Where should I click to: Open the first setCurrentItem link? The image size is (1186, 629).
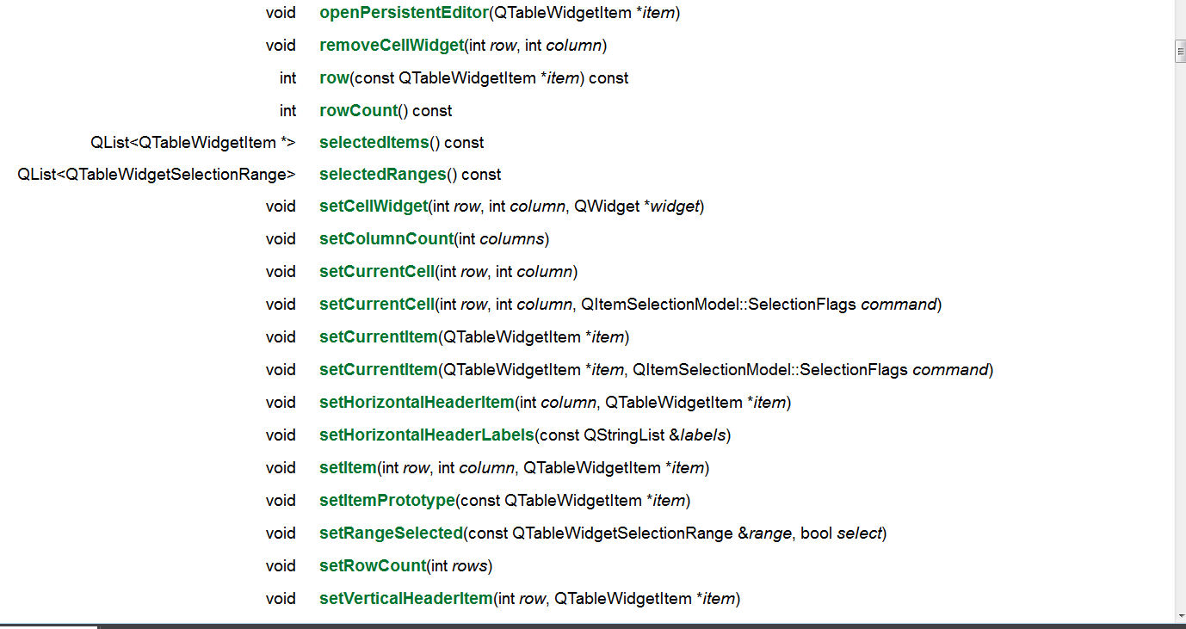coord(378,336)
